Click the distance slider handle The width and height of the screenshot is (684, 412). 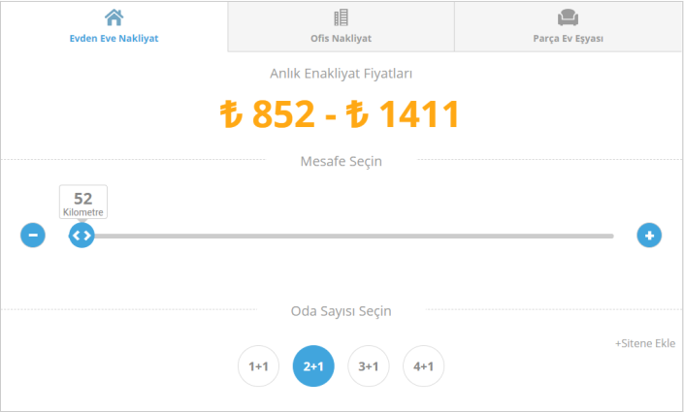click(x=81, y=236)
